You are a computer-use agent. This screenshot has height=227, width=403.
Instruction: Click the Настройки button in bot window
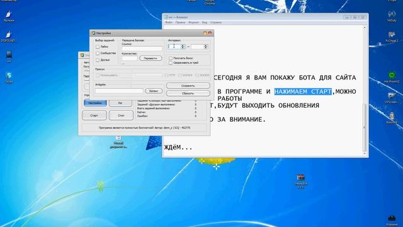(x=95, y=103)
